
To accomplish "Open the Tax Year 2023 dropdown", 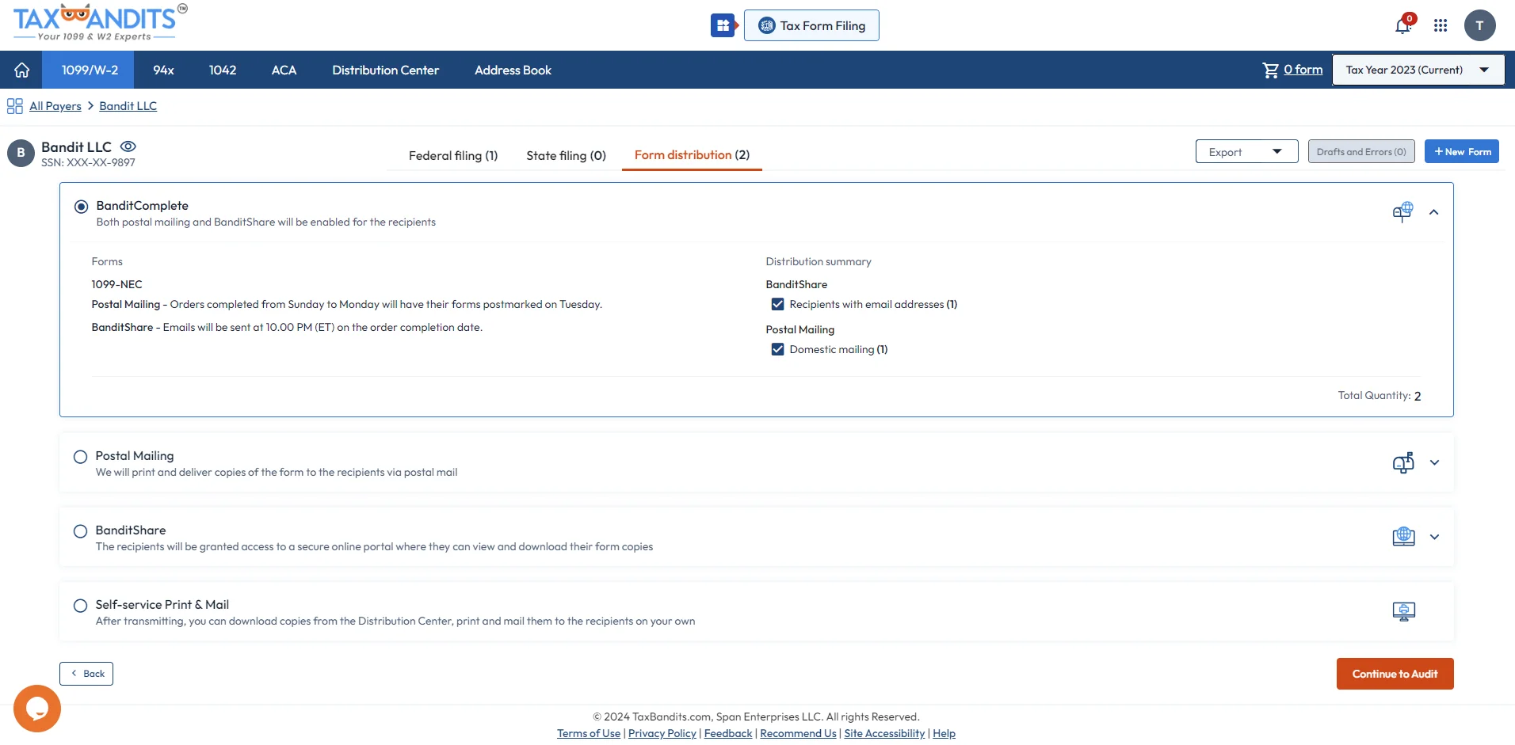I will (x=1418, y=70).
